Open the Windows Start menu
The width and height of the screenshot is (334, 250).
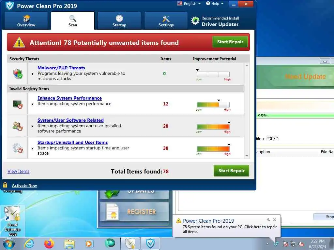coord(8,243)
